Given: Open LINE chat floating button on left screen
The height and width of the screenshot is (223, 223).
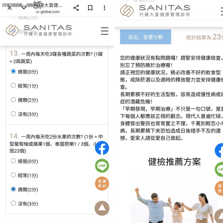Looking at the screenshot, I should (102, 166).
